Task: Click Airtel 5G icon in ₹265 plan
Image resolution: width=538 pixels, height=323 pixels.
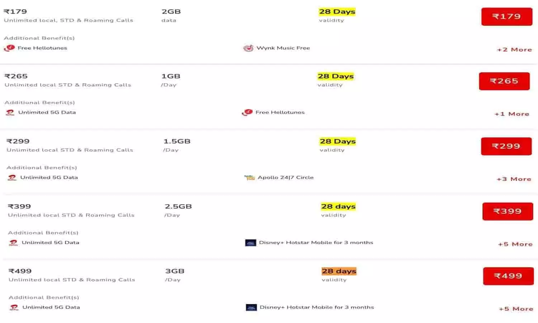Action: [10, 113]
